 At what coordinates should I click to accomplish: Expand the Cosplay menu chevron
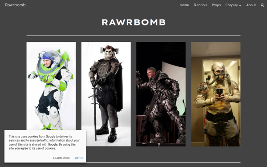tap(240, 5)
